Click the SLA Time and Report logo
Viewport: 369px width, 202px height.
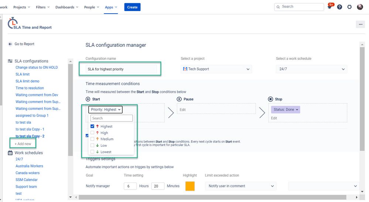click(30, 23)
